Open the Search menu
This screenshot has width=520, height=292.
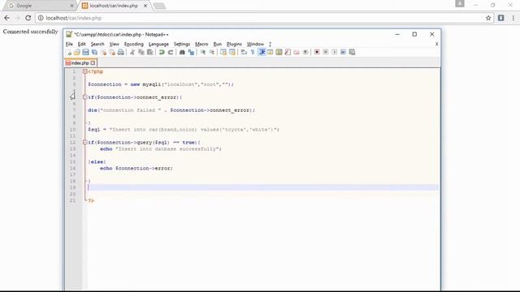click(97, 44)
